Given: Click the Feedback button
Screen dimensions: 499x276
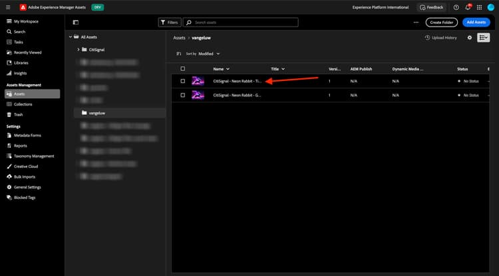Looking at the screenshot, I should point(432,7).
